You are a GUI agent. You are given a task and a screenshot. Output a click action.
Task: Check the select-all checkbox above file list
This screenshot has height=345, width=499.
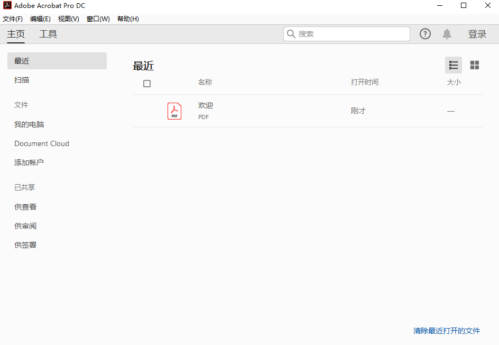[147, 83]
